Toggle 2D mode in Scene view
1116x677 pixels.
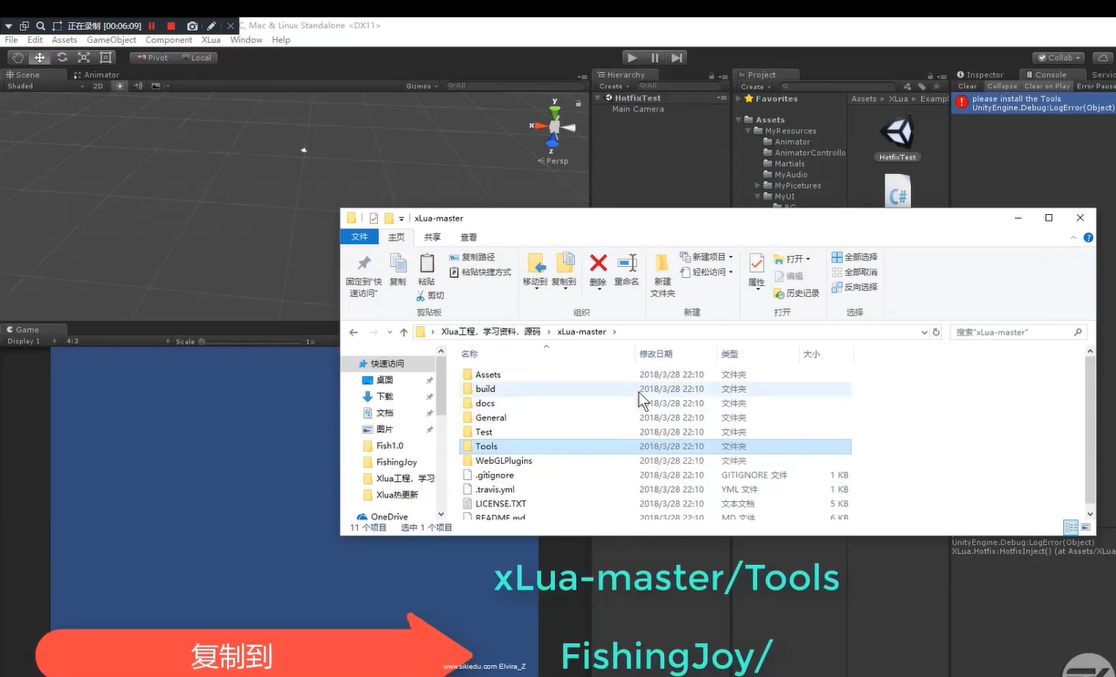pyautogui.click(x=98, y=87)
